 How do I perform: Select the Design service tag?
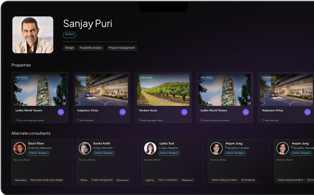69,48
